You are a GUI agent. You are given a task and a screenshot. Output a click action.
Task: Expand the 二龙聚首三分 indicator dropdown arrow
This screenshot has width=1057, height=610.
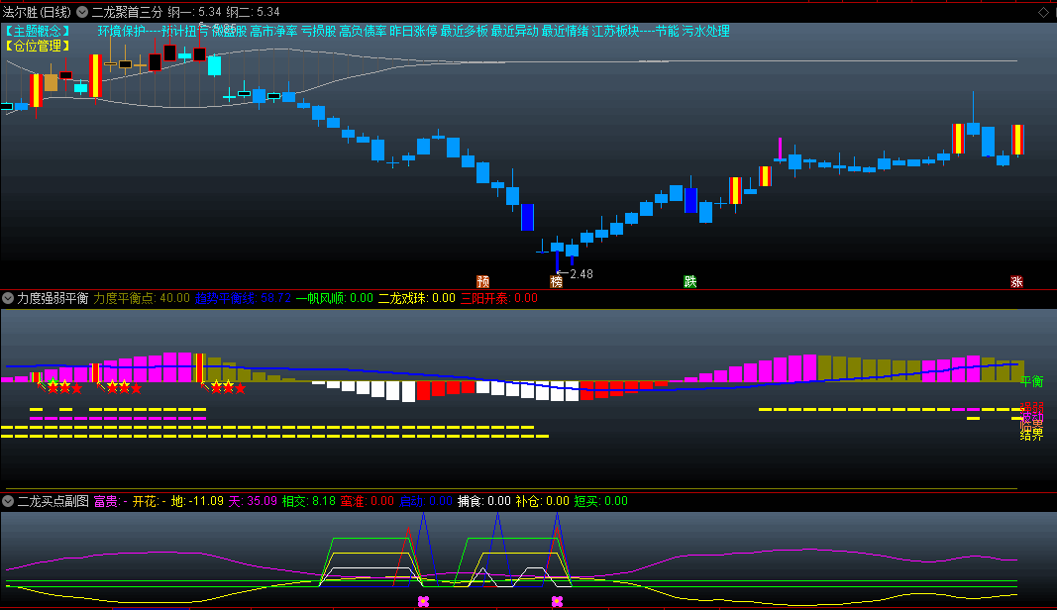pos(82,12)
